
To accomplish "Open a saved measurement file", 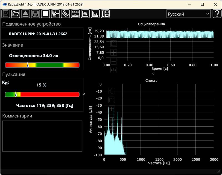I will 16,14.
